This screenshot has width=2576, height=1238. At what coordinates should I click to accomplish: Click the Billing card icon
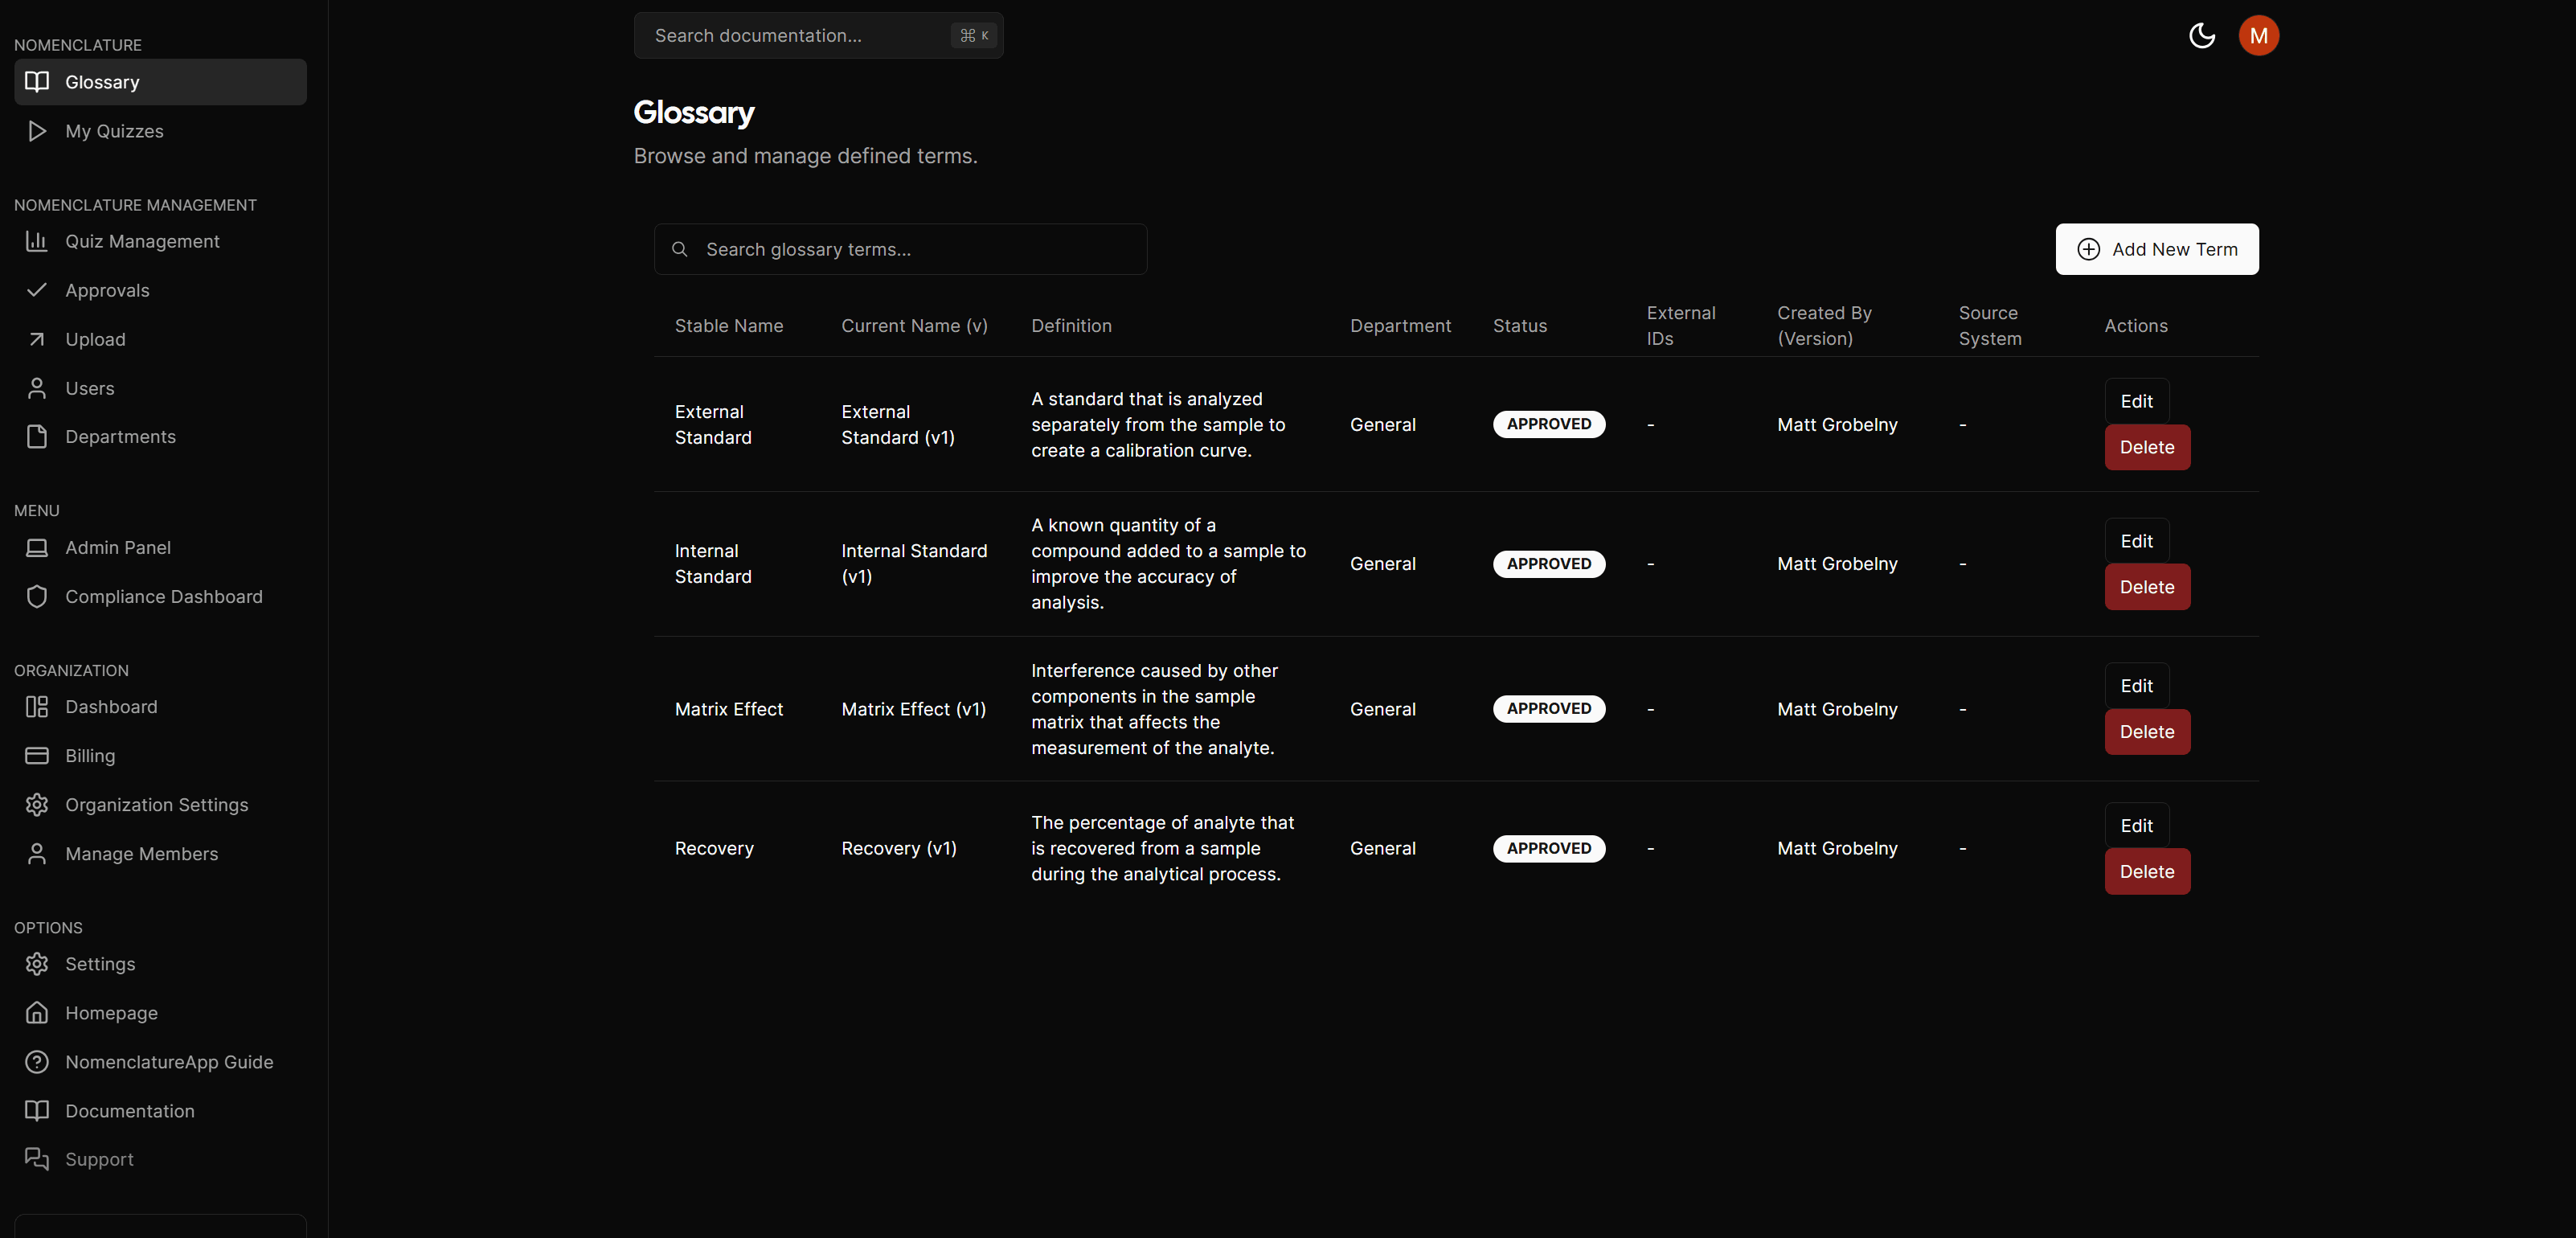click(37, 755)
